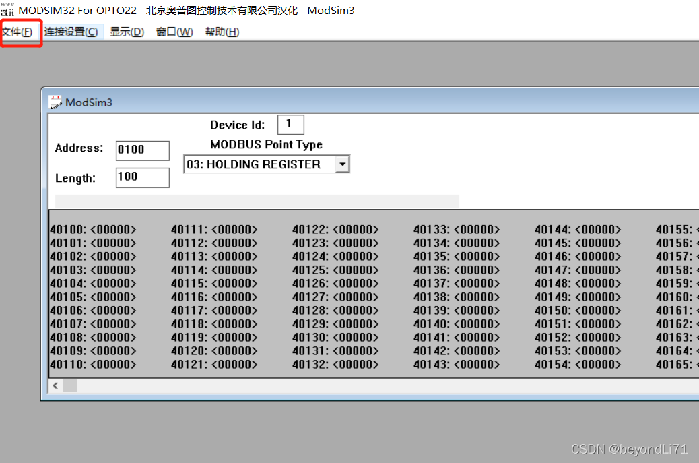
Task: Click the Address field showing 0100
Action: pos(143,150)
